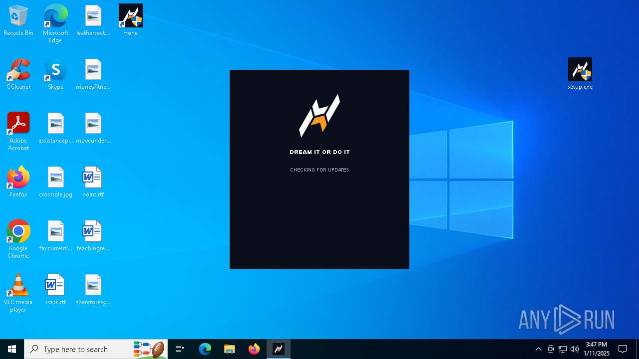The width and height of the screenshot is (639, 359).
Task: Click CHECKING FOR UPDATES status text
Action: tap(319, 170)
